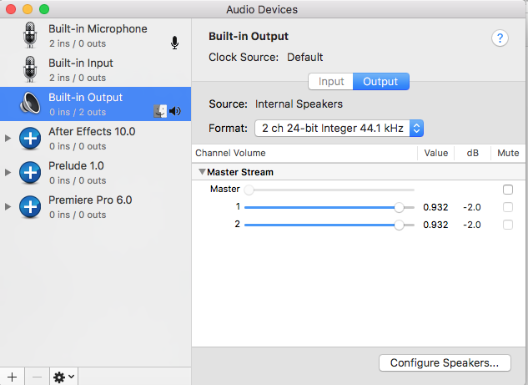Click the Built-in Microphone device icon
528x385 pixels.
pyautogui.click(x=31, y=35)
